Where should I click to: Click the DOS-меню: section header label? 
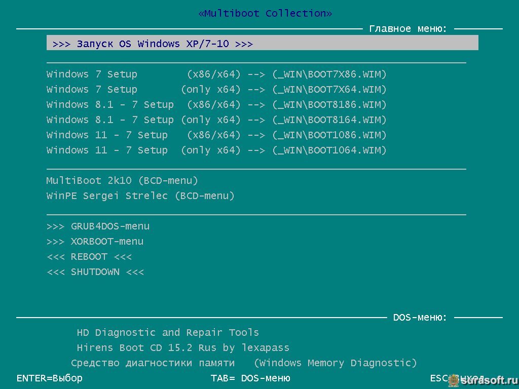click(x=420, y=318)
